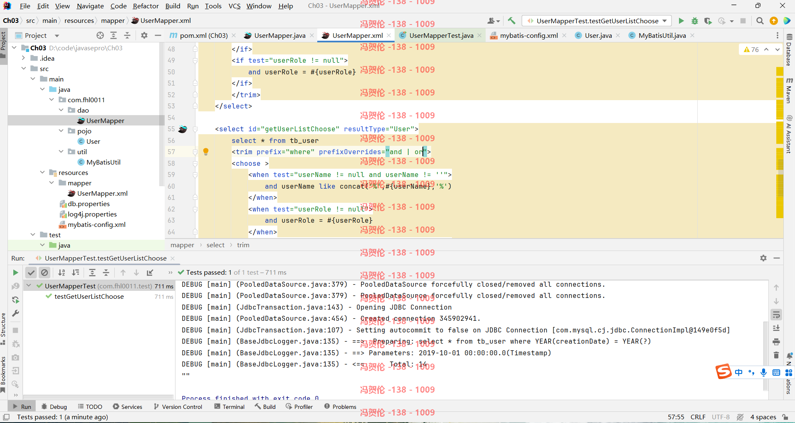The width and height of the screenshot is (795, 423).
Task: Export test results icon
Action: 150,273
